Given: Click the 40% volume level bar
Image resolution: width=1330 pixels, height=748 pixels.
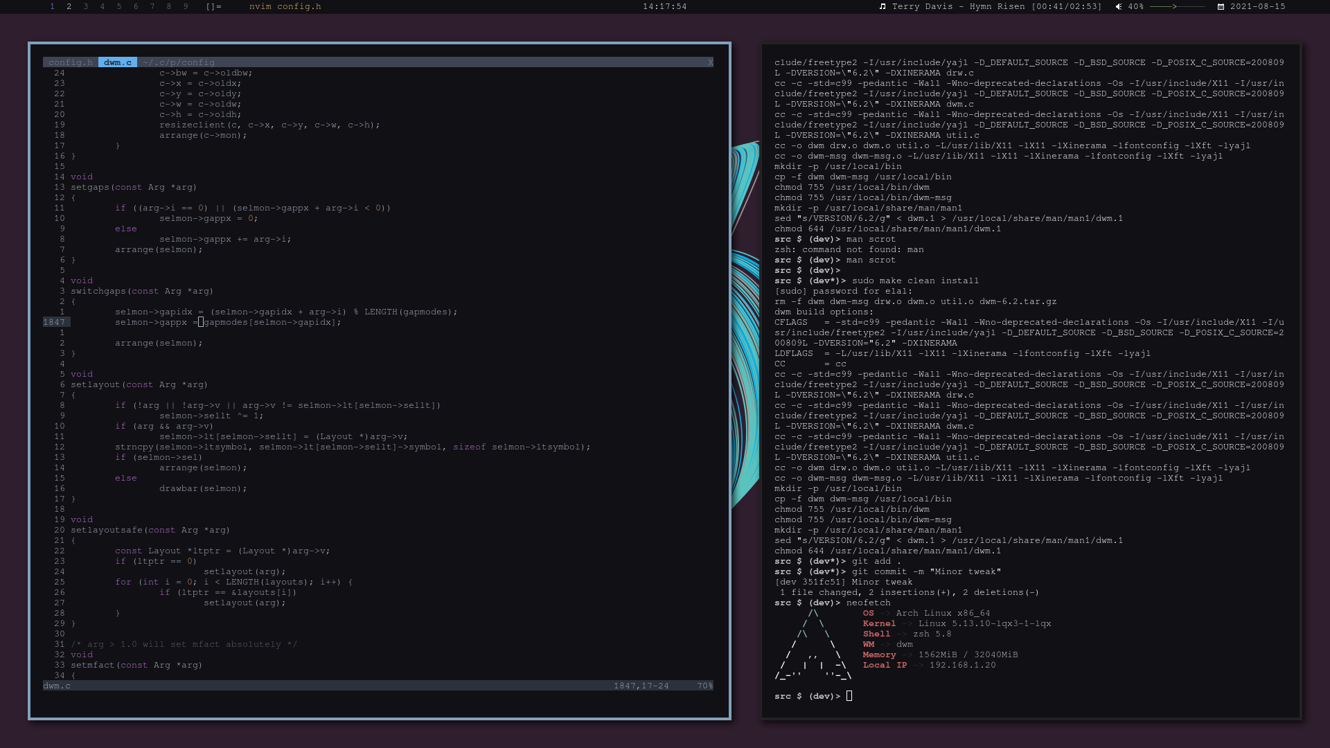Looking at the screenshot, I should click(x=1177, y=6).
